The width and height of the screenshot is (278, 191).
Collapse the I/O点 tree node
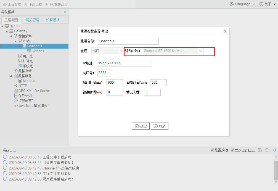click(16, 41)
